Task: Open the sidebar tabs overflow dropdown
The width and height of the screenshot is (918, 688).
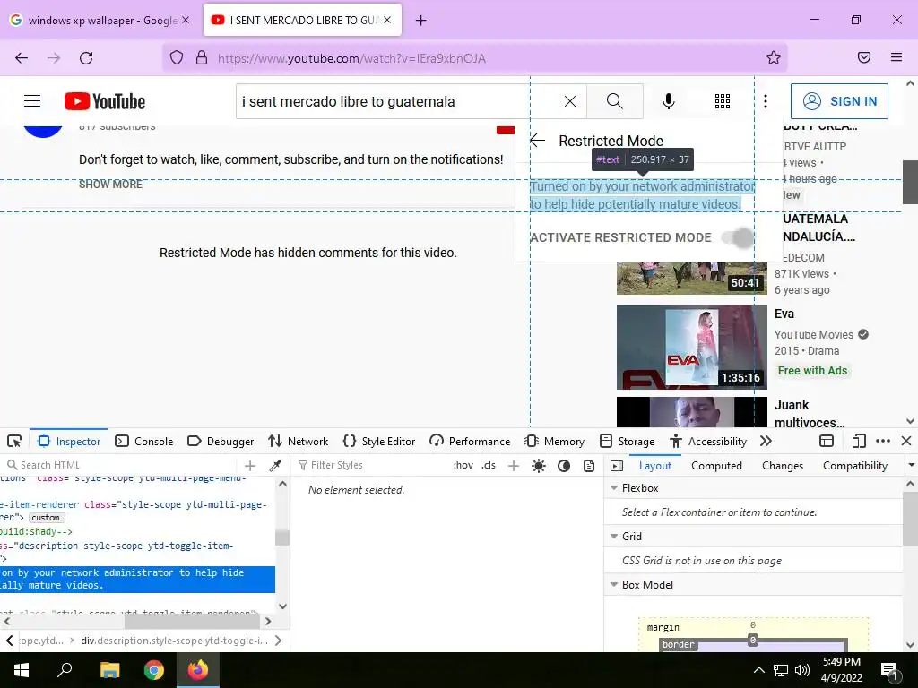Action: click(911, 466)
